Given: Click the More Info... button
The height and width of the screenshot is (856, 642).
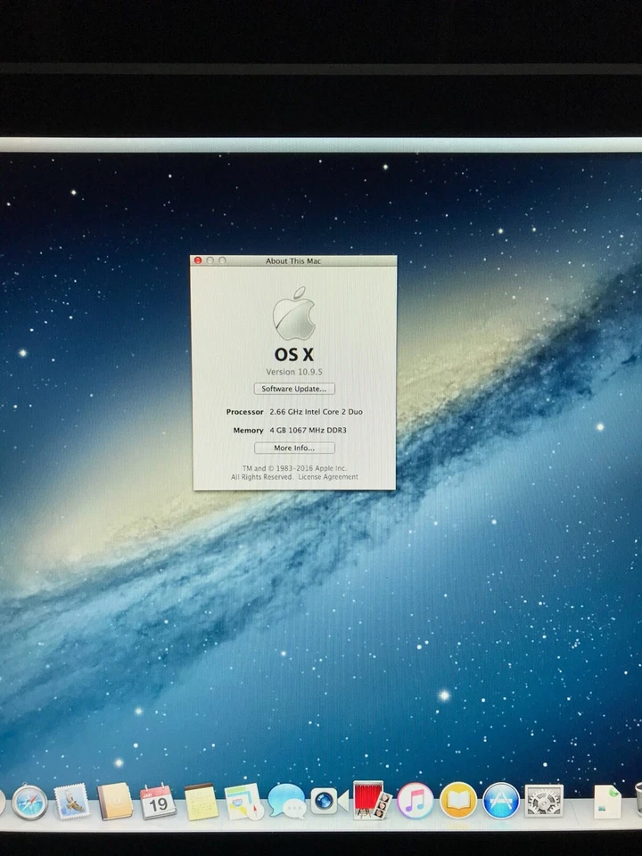Looking at the screenshot, I should click(x=294, y=448).
